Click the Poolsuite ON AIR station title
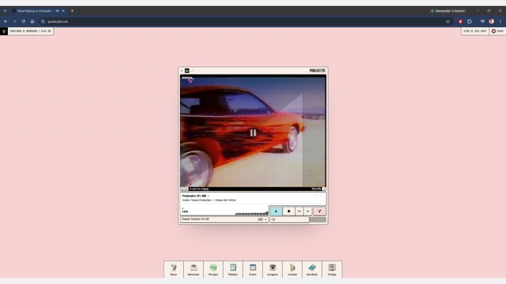 click(x=194, y=196)
